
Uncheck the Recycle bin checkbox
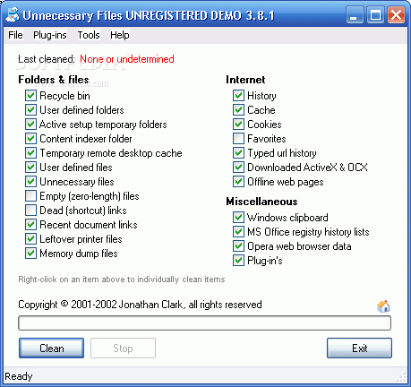click(x=30, y=96)
